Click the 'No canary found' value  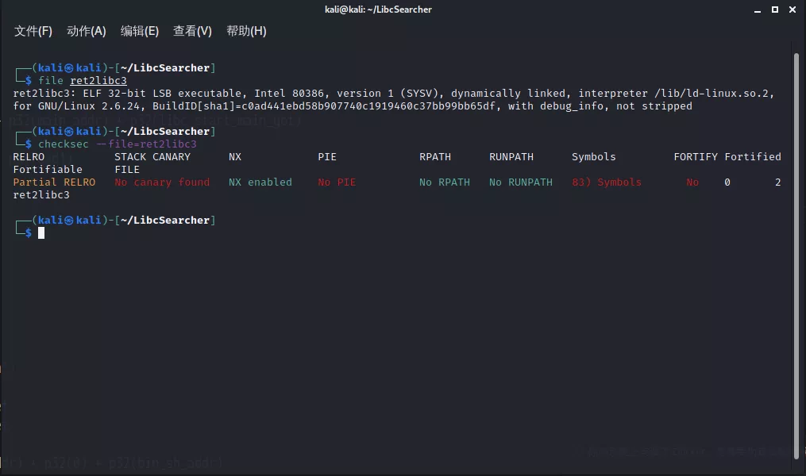pyautogui.click(x=162, y=182)
